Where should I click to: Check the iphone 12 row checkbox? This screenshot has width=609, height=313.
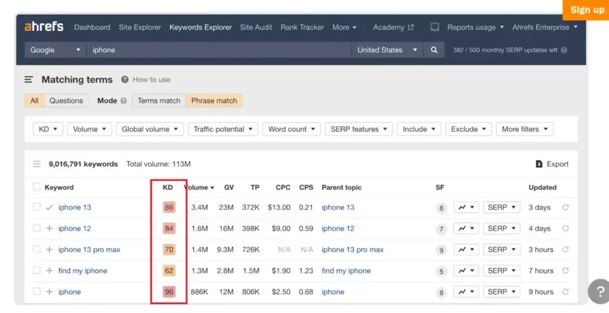click(36, 228)
